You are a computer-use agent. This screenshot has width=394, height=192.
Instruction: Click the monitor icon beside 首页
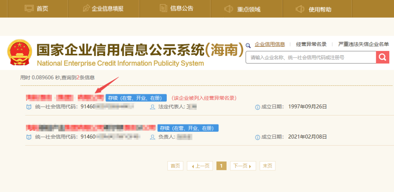29,8
